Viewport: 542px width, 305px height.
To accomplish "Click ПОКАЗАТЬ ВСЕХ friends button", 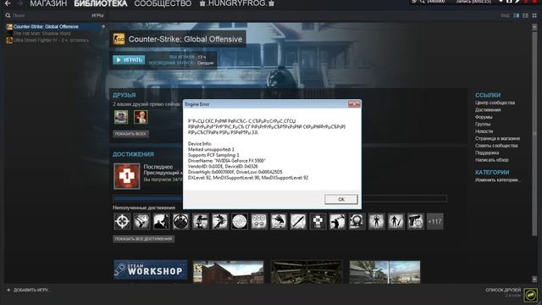I will 131,134.
